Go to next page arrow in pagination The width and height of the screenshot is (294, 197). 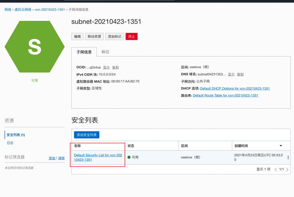(287, 170)
